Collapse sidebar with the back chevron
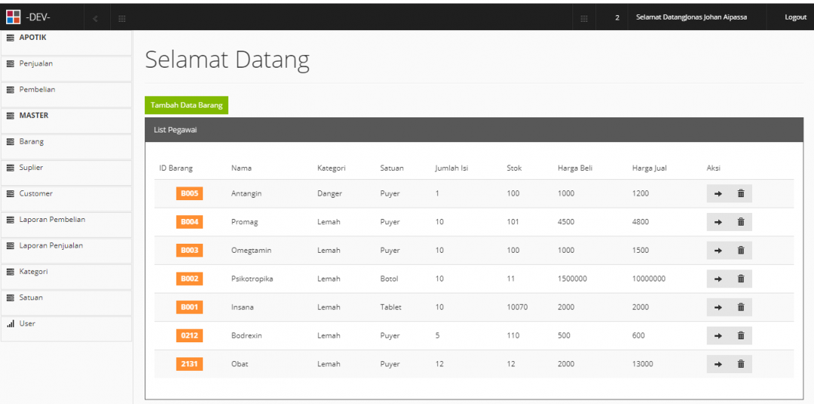Viewport: 814px width, 404px height. [96, 19]
